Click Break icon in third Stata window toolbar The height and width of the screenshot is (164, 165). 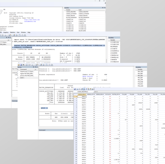pos(52,65)
